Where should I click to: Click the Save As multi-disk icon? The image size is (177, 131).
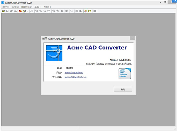click(11, 11)
